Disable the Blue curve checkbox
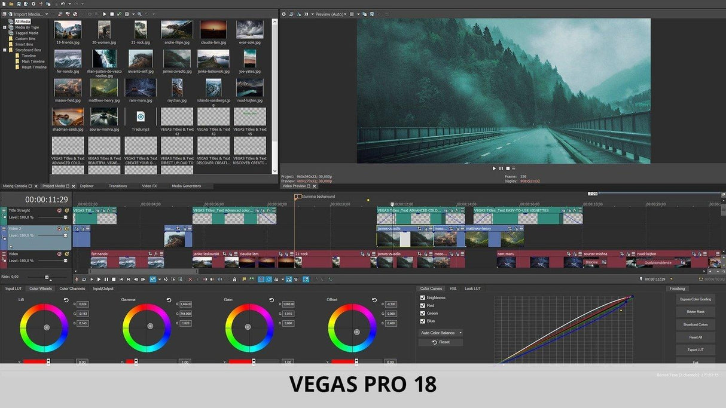The width and height of the screenshot is (726, 408). [x=423, y=321]
